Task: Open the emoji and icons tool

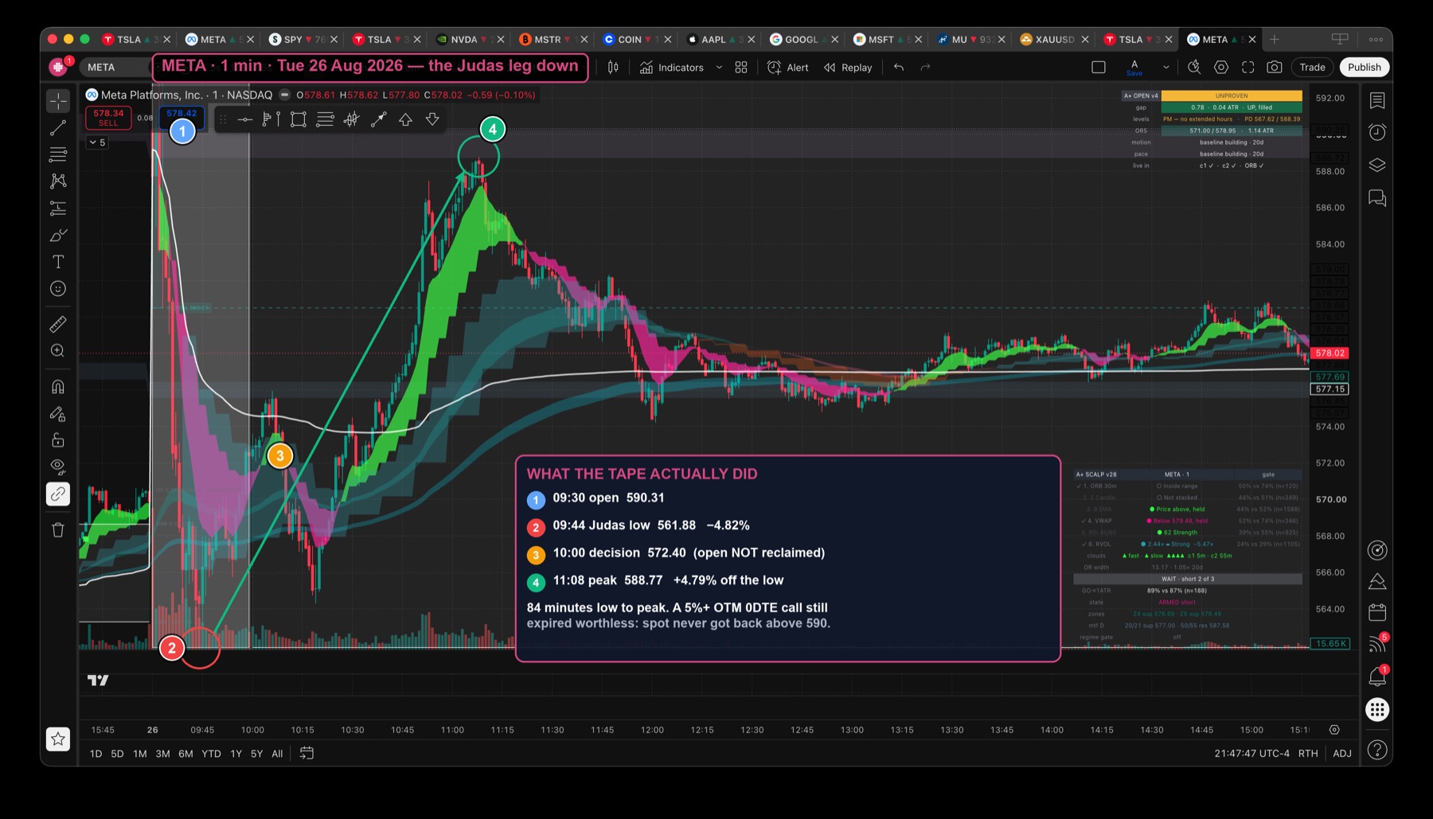Action: coord(58,289)
